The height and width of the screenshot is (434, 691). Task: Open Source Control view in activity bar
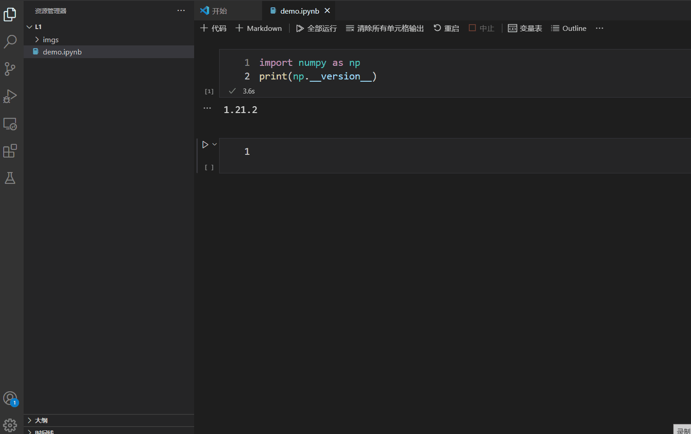[x=10, y=69]
